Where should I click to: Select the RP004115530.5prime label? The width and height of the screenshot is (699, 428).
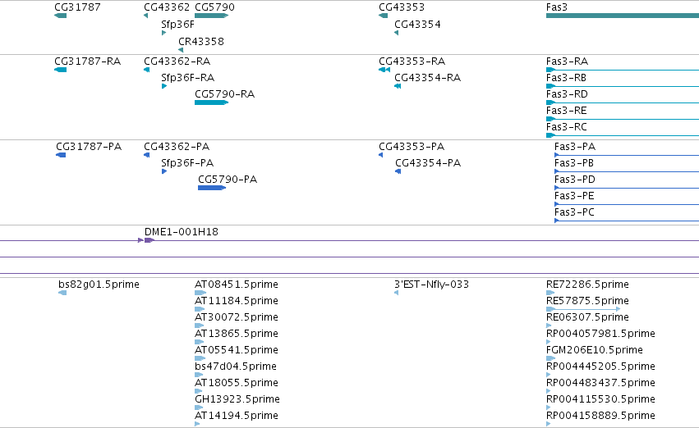click(x=600, y=400)
